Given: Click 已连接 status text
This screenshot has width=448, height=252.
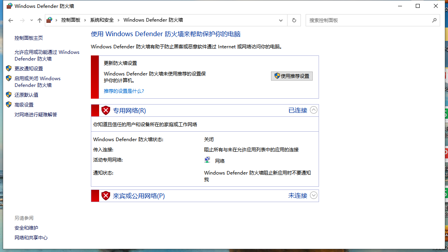Looking at the screenshot, I should click(x=298, y=110).
